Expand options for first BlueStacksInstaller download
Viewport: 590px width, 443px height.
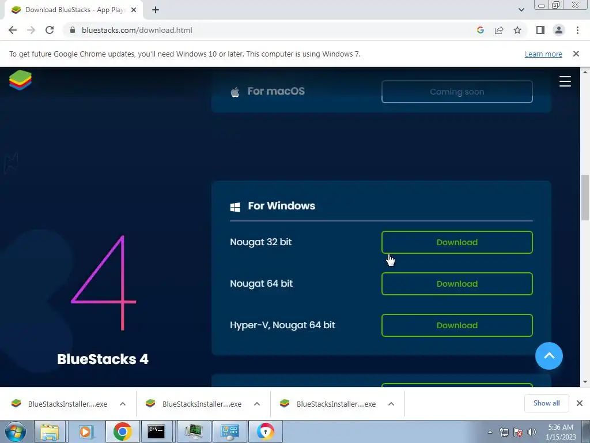(123, 404)
